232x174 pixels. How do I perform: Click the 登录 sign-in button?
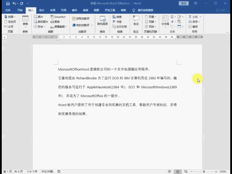tap(184, 3)
